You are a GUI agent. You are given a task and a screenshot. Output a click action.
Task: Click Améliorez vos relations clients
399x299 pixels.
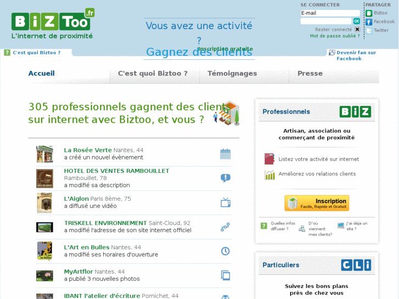(x=317, y=174)
